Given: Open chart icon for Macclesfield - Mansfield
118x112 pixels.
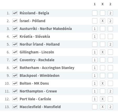Looking at the screenshot, I should 15,107.
